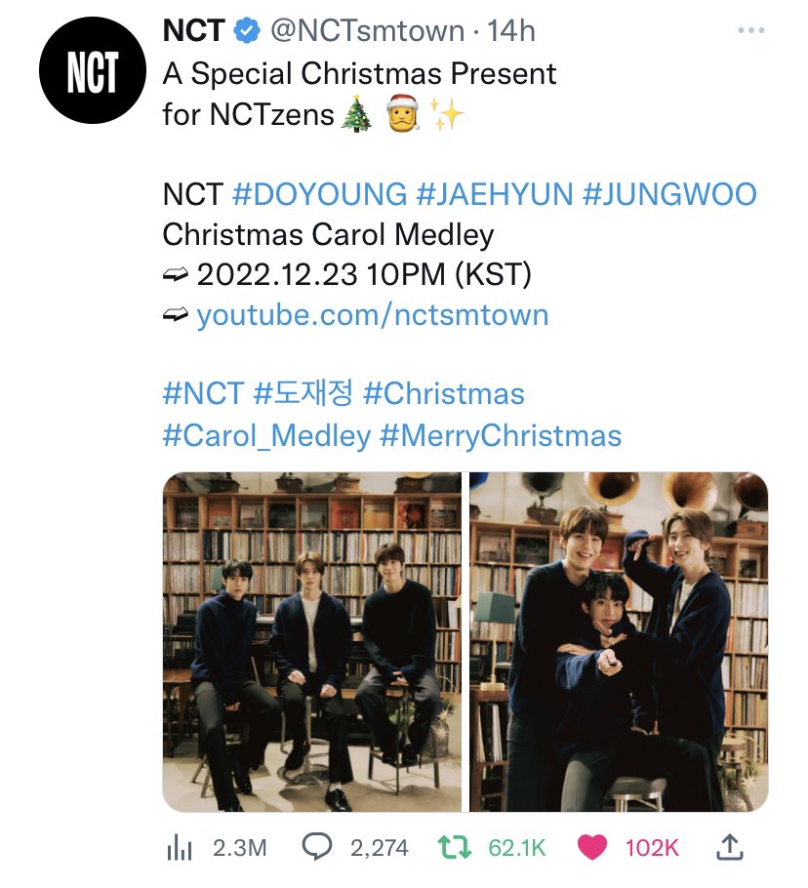
Task: Click the @NCTsmtown handle
Action: click(367, 30)
